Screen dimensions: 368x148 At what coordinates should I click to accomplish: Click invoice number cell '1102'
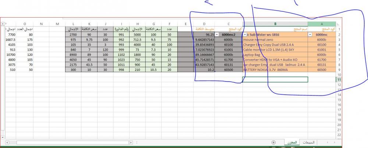pyautogui.click(x=121, y=55)
